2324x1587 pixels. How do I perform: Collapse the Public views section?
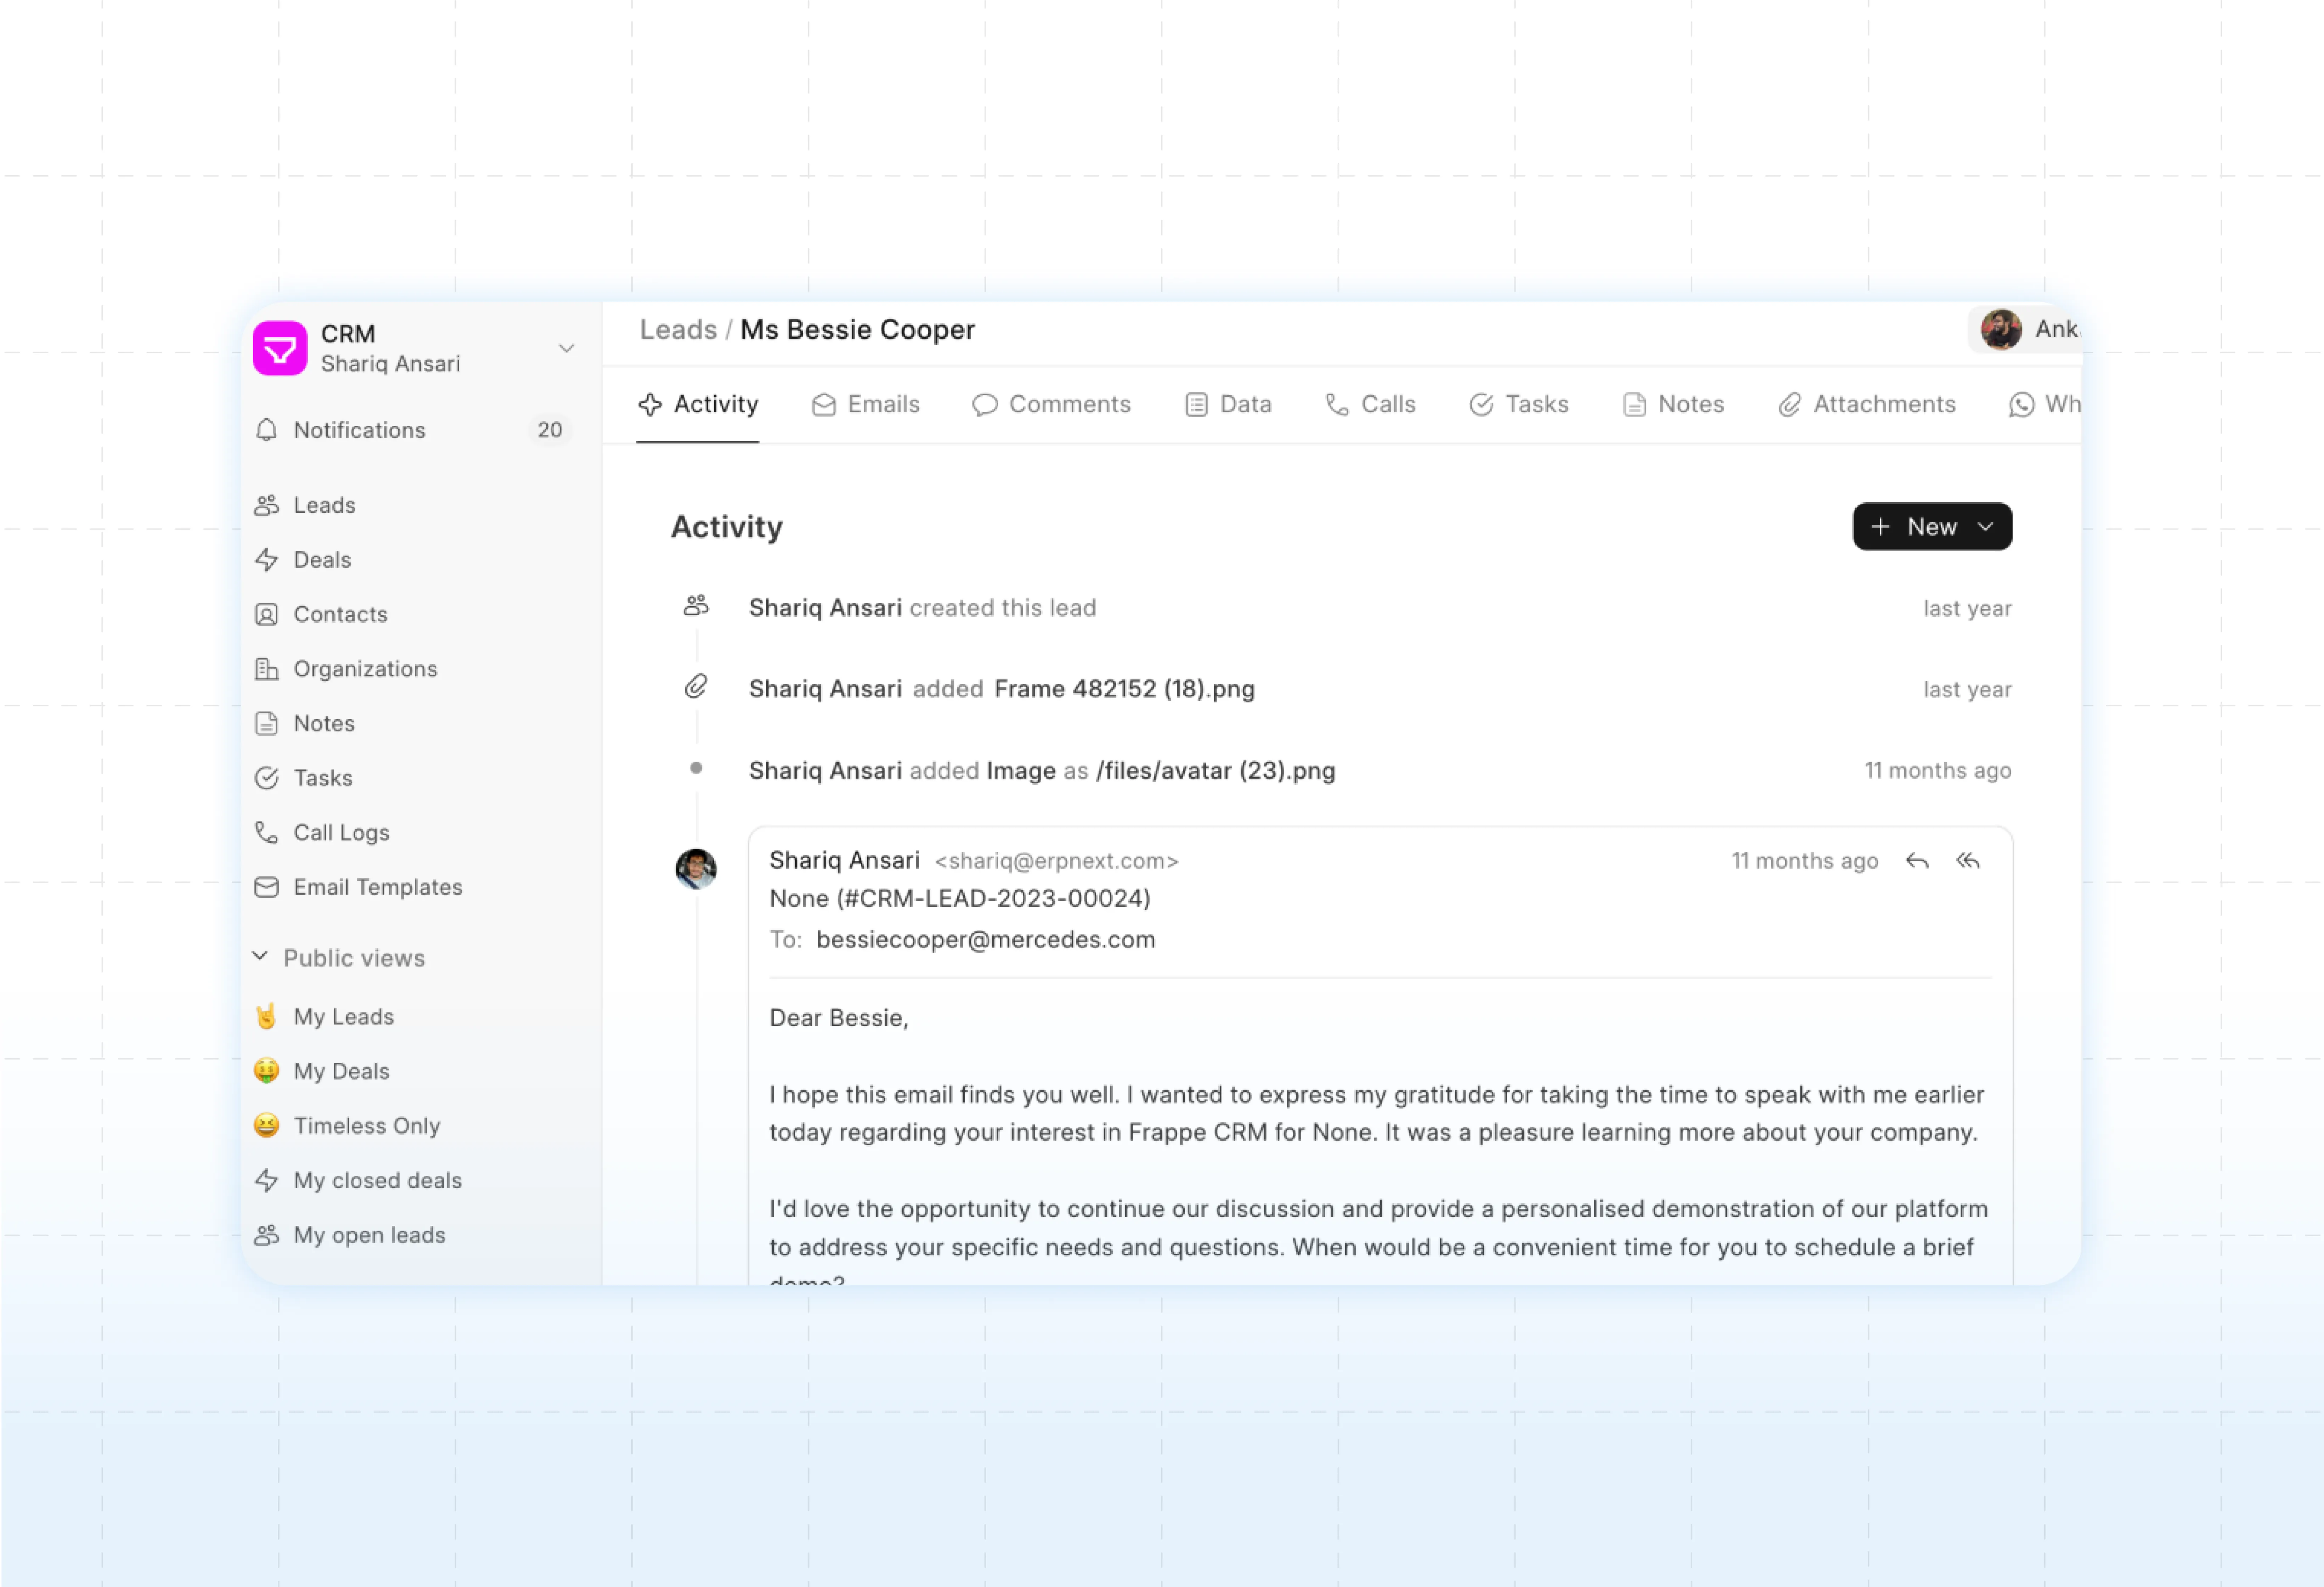[x=260, y=957]
